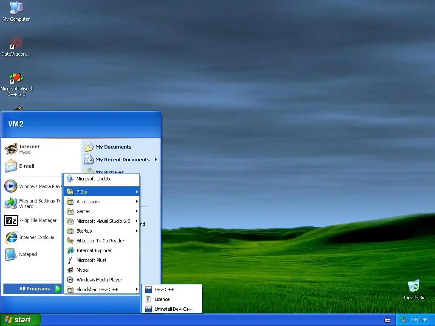Viewport: 435px width, 326px height.
Task: Click the 7-Zip File Manager label
Action: tap(38, 220)
